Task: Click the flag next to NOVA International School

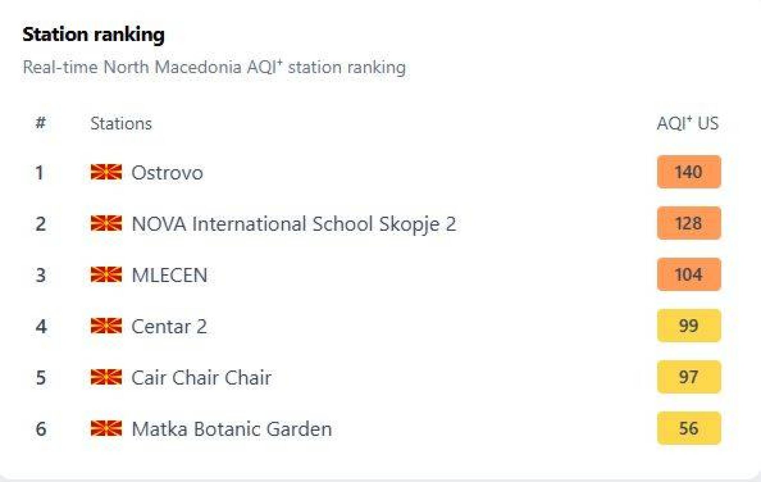Action: point(106,223)
